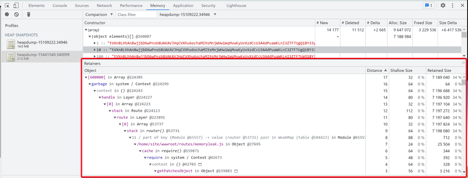468x178 pixels.
Task: Open DevTools settings gear
Action: [x=443, y=5]
